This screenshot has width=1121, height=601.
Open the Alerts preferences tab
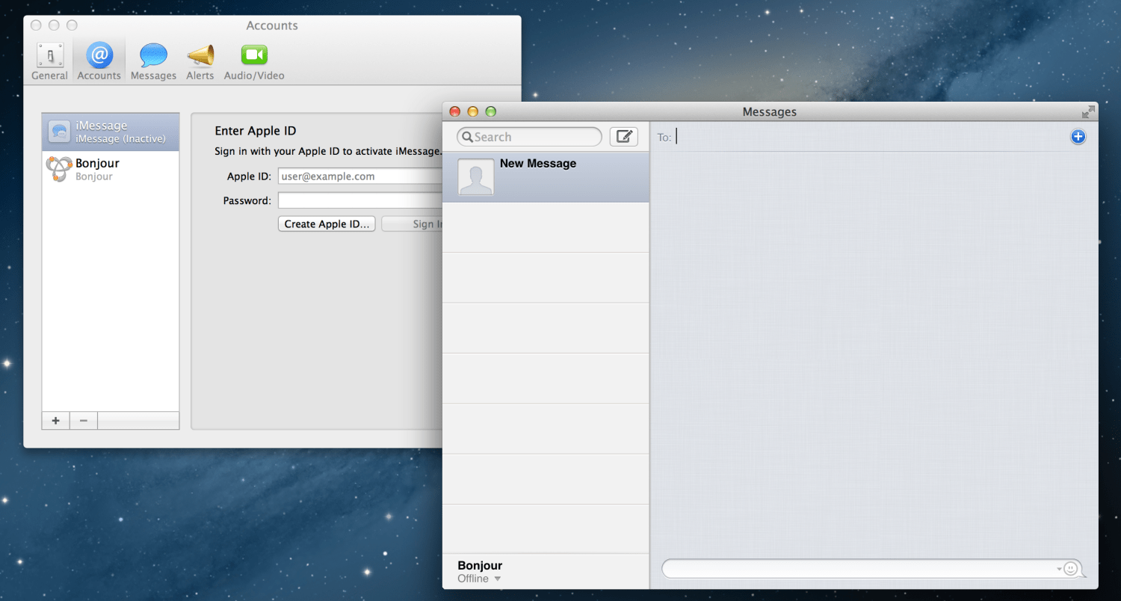[200, 61]
